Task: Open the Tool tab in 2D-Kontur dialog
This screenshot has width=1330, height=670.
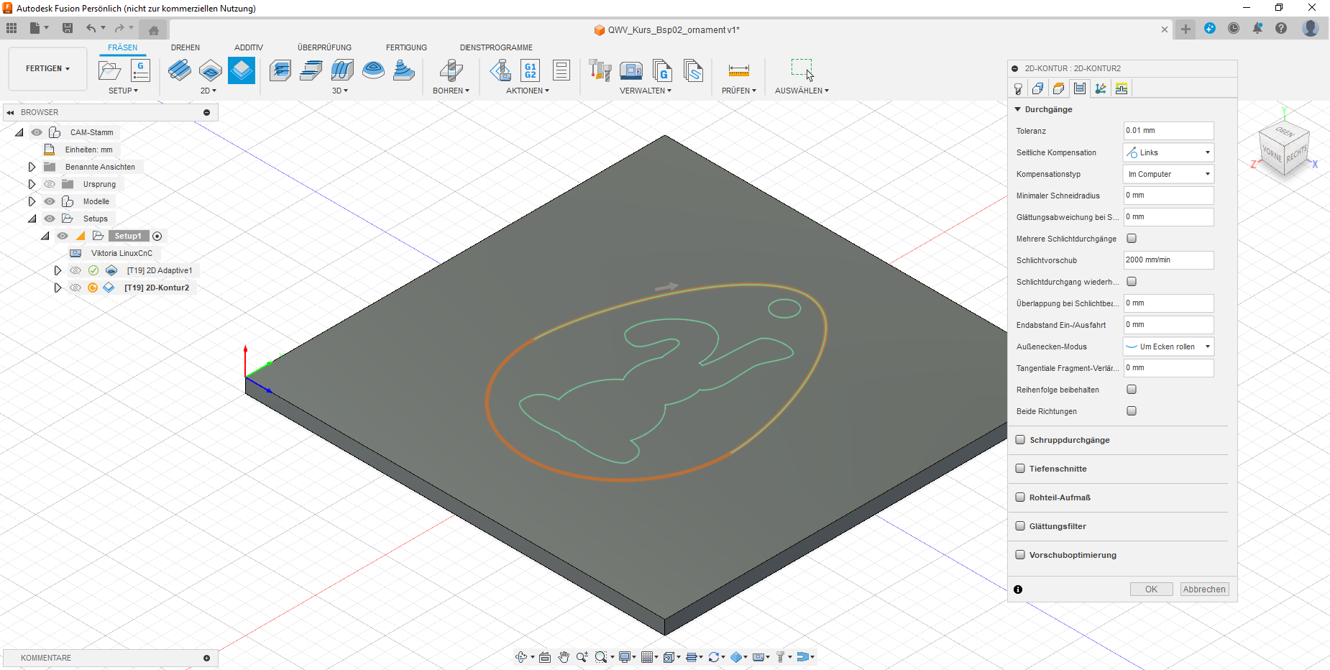Action: [1018, 88]
